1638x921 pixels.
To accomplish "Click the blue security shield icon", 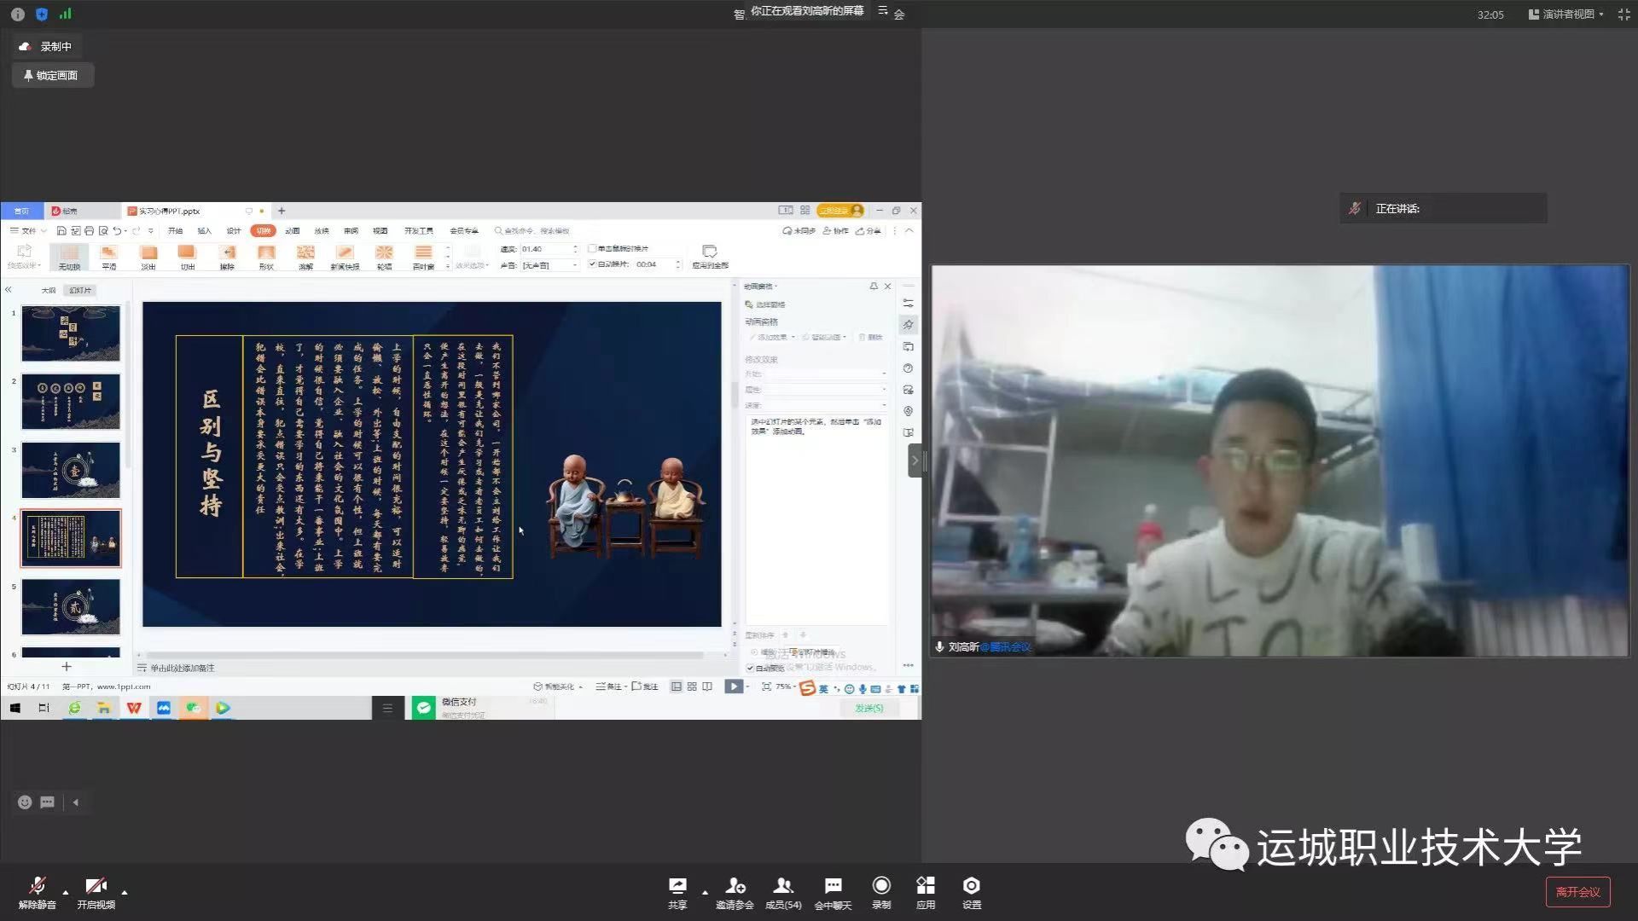I will coord(42,14).
